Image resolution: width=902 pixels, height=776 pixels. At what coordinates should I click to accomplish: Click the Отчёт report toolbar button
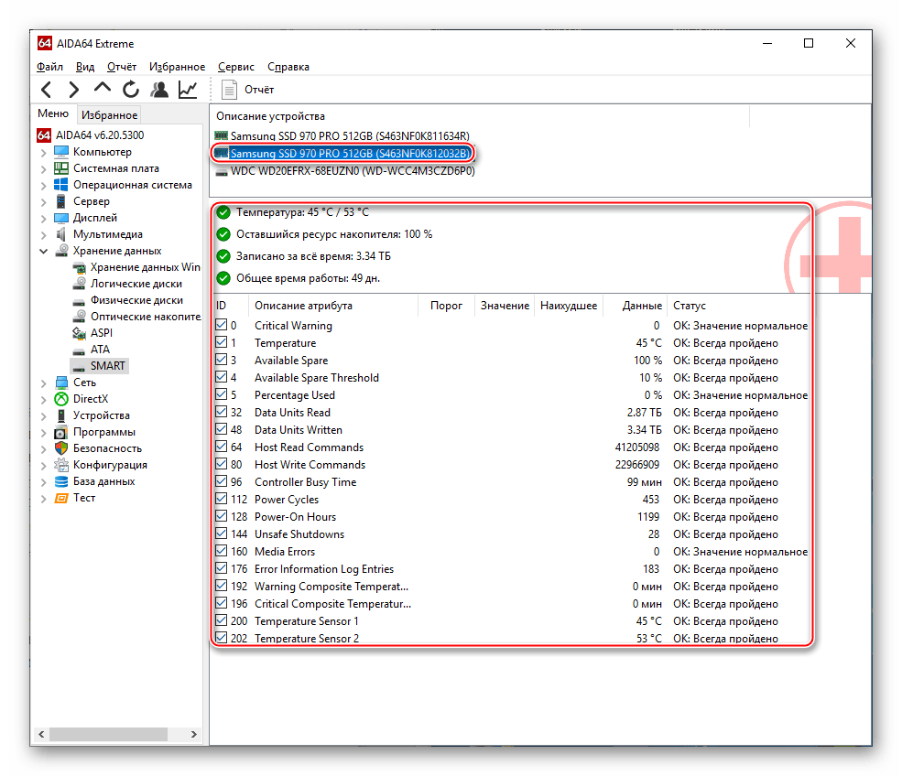[x=248, y=90]
